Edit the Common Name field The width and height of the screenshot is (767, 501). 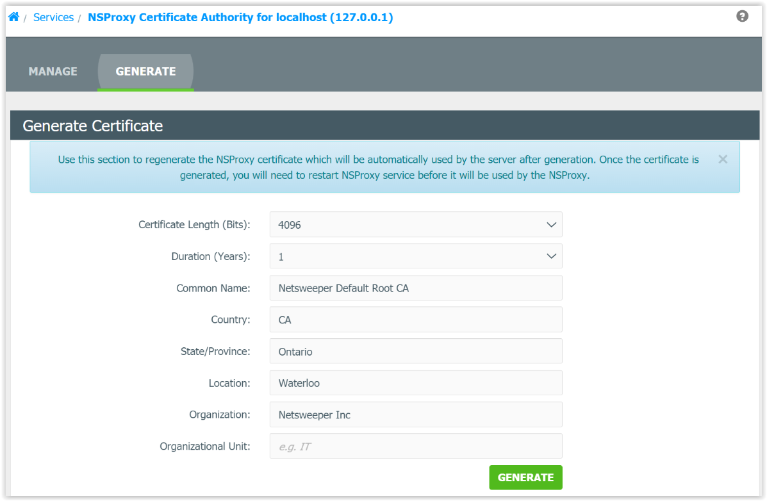click(416, 288)
